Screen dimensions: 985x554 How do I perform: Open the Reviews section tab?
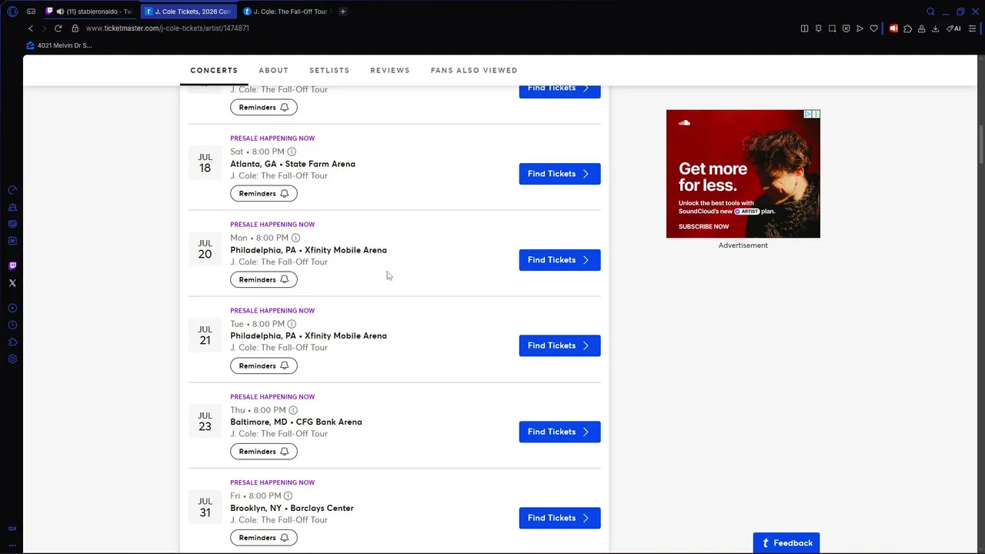tap(390, 70)
